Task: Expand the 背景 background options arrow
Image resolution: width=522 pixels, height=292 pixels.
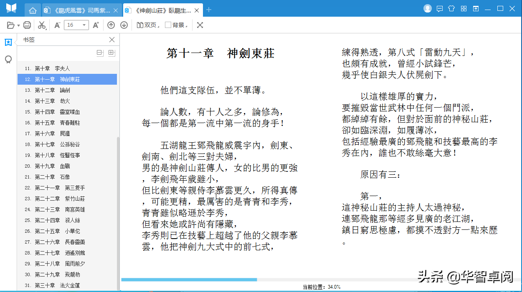Action: (187, 26)
